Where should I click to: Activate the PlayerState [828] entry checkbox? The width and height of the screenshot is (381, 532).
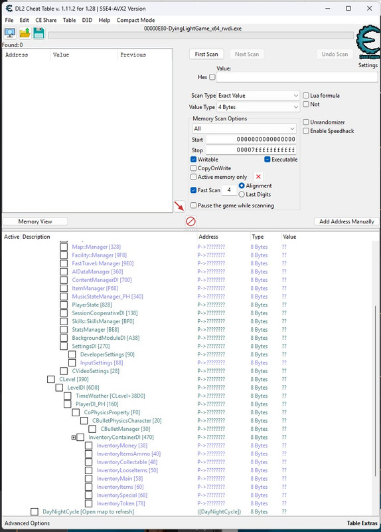[x=64, y=305]
